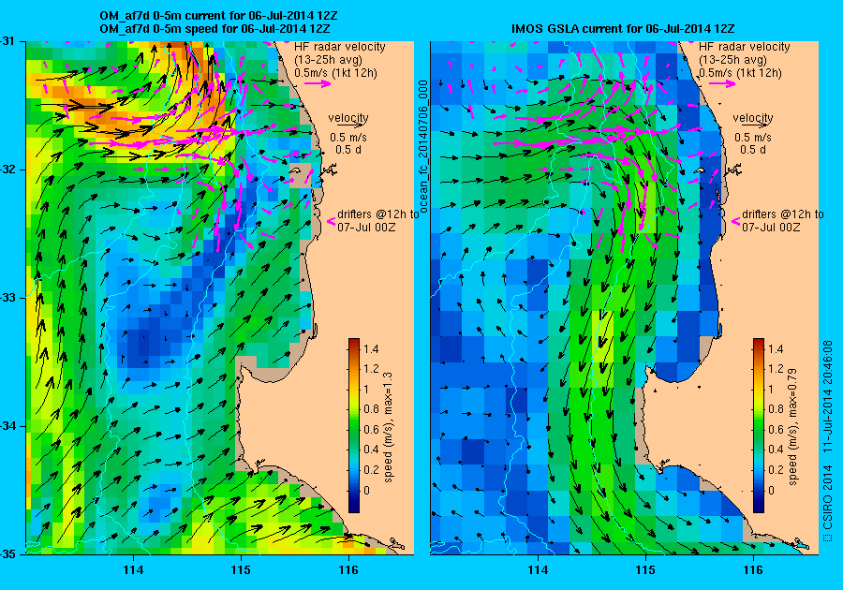
Task: Click magenta HF radar legend arrow in right map
Action: 722,83
